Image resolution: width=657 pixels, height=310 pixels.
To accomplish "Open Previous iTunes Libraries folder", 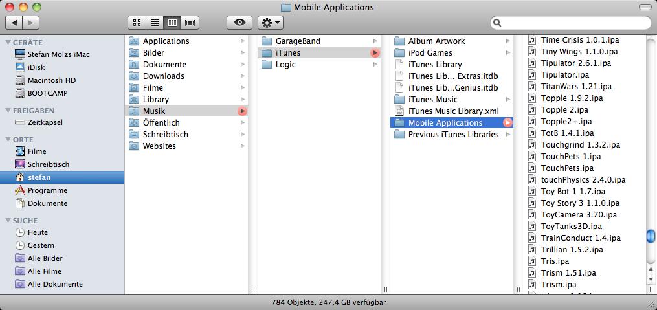I will click(452, 135).
